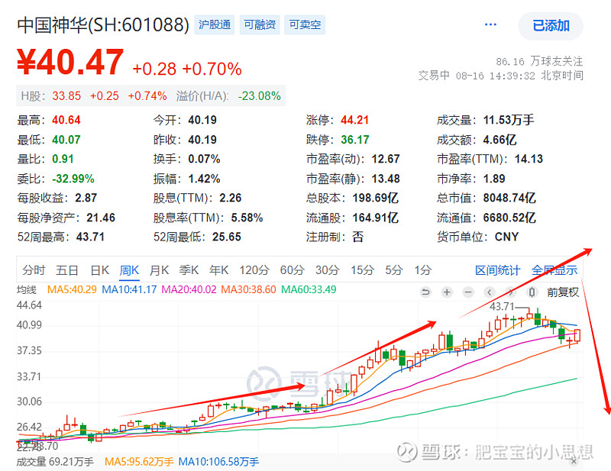Click the 52周最高 value 43.71
Image resolution: width=611 pixels, height=471 pixels.
click(x=90, y=237)
